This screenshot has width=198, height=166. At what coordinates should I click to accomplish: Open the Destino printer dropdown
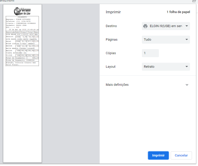[x=166, y=26]
